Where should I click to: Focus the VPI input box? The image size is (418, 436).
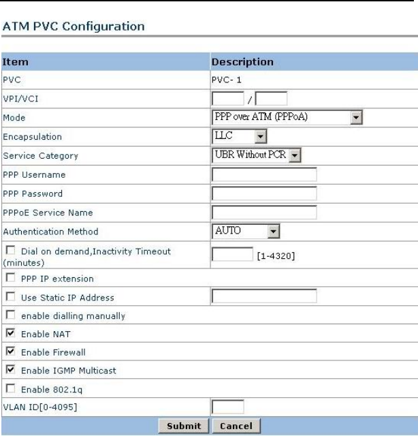(x=225, y=100)
